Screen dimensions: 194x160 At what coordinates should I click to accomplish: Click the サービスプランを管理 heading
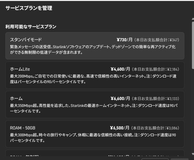pyautogui.click(x=29, y=8)
